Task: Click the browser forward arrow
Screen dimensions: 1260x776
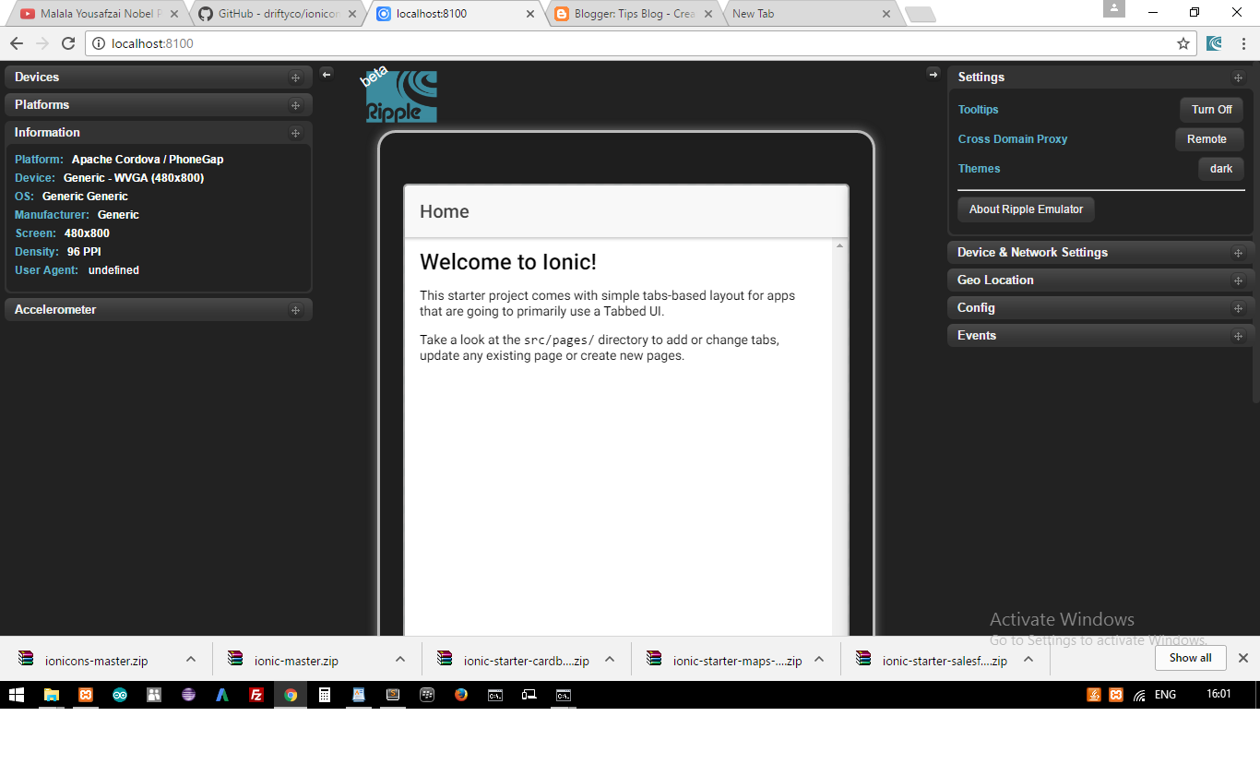Action: 42,43
